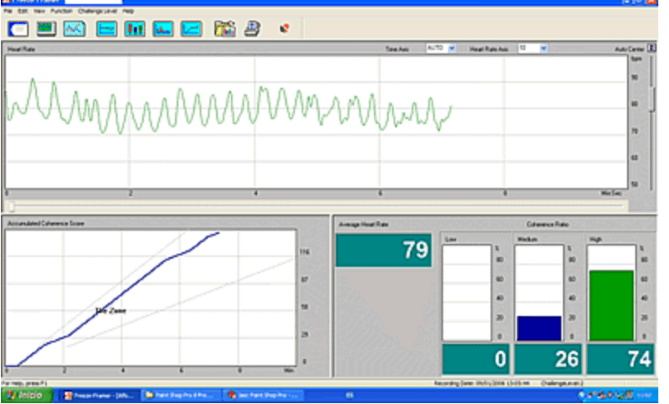Click the spectrum chart toolbar icon
The image size is (669, 404).
[x=163, y=29]
